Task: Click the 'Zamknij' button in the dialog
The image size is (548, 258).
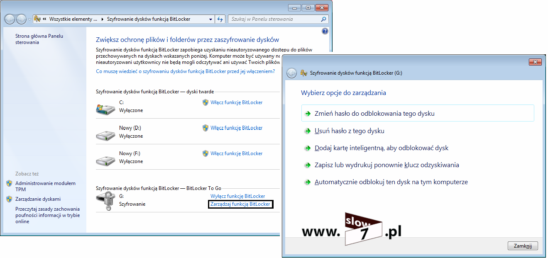Action: coord(523,246)
